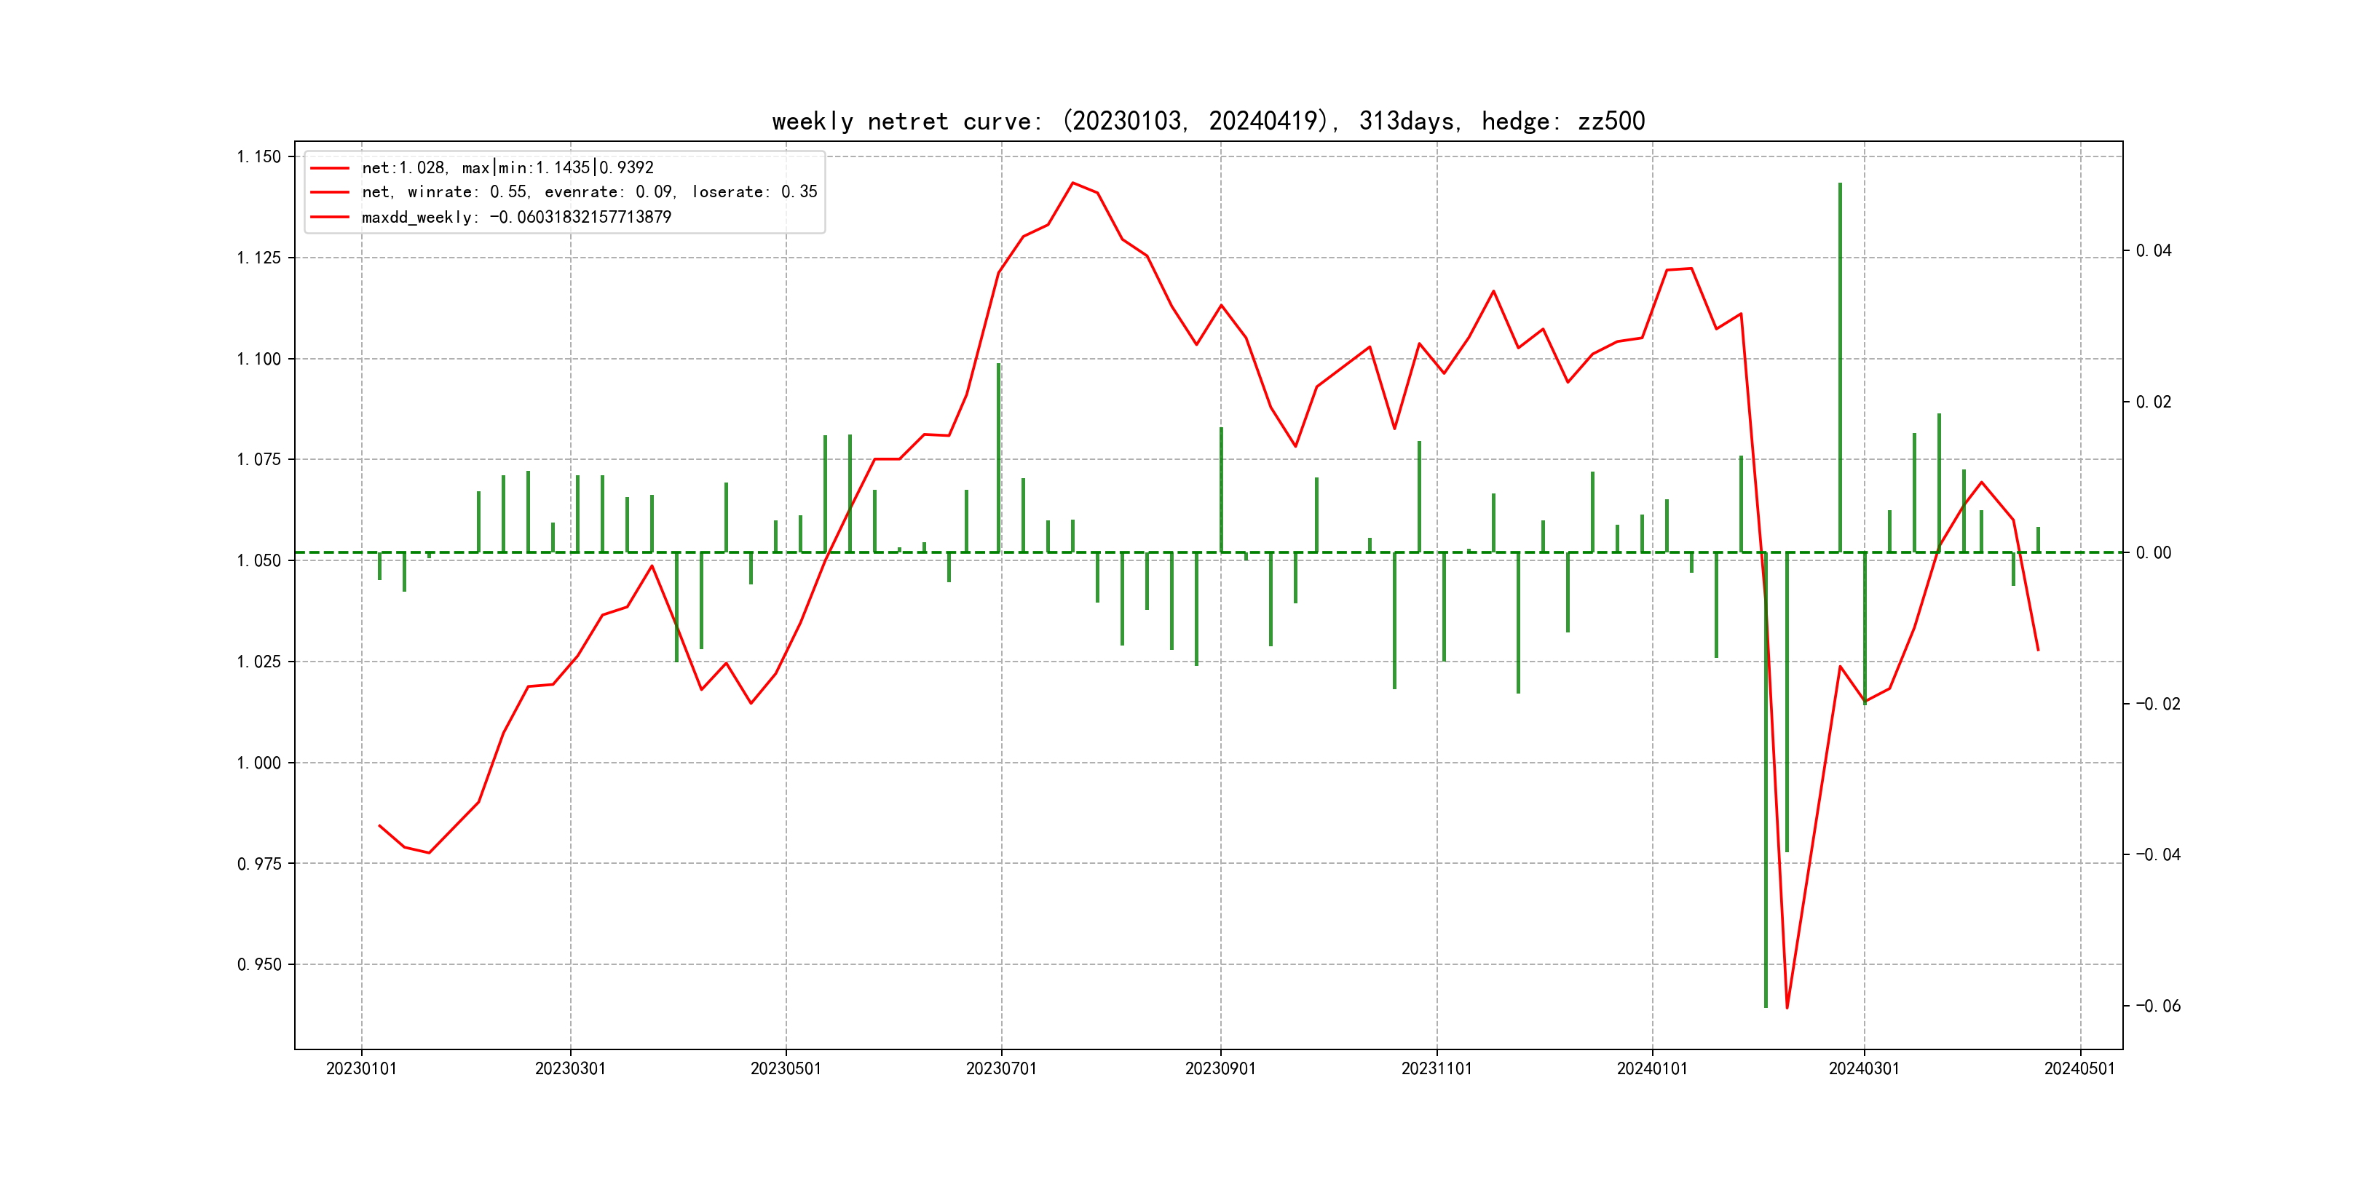Click the -0.06 right axis label
This screenshot has width=2359, height=1179.
pyautogui.click(x=2157, y=1006)
